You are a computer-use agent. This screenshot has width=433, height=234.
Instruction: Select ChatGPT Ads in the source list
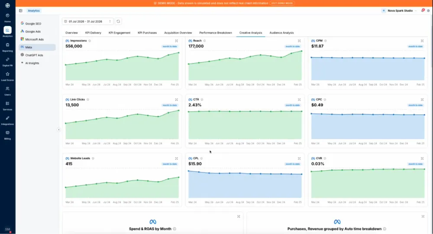tap(37, 55)
